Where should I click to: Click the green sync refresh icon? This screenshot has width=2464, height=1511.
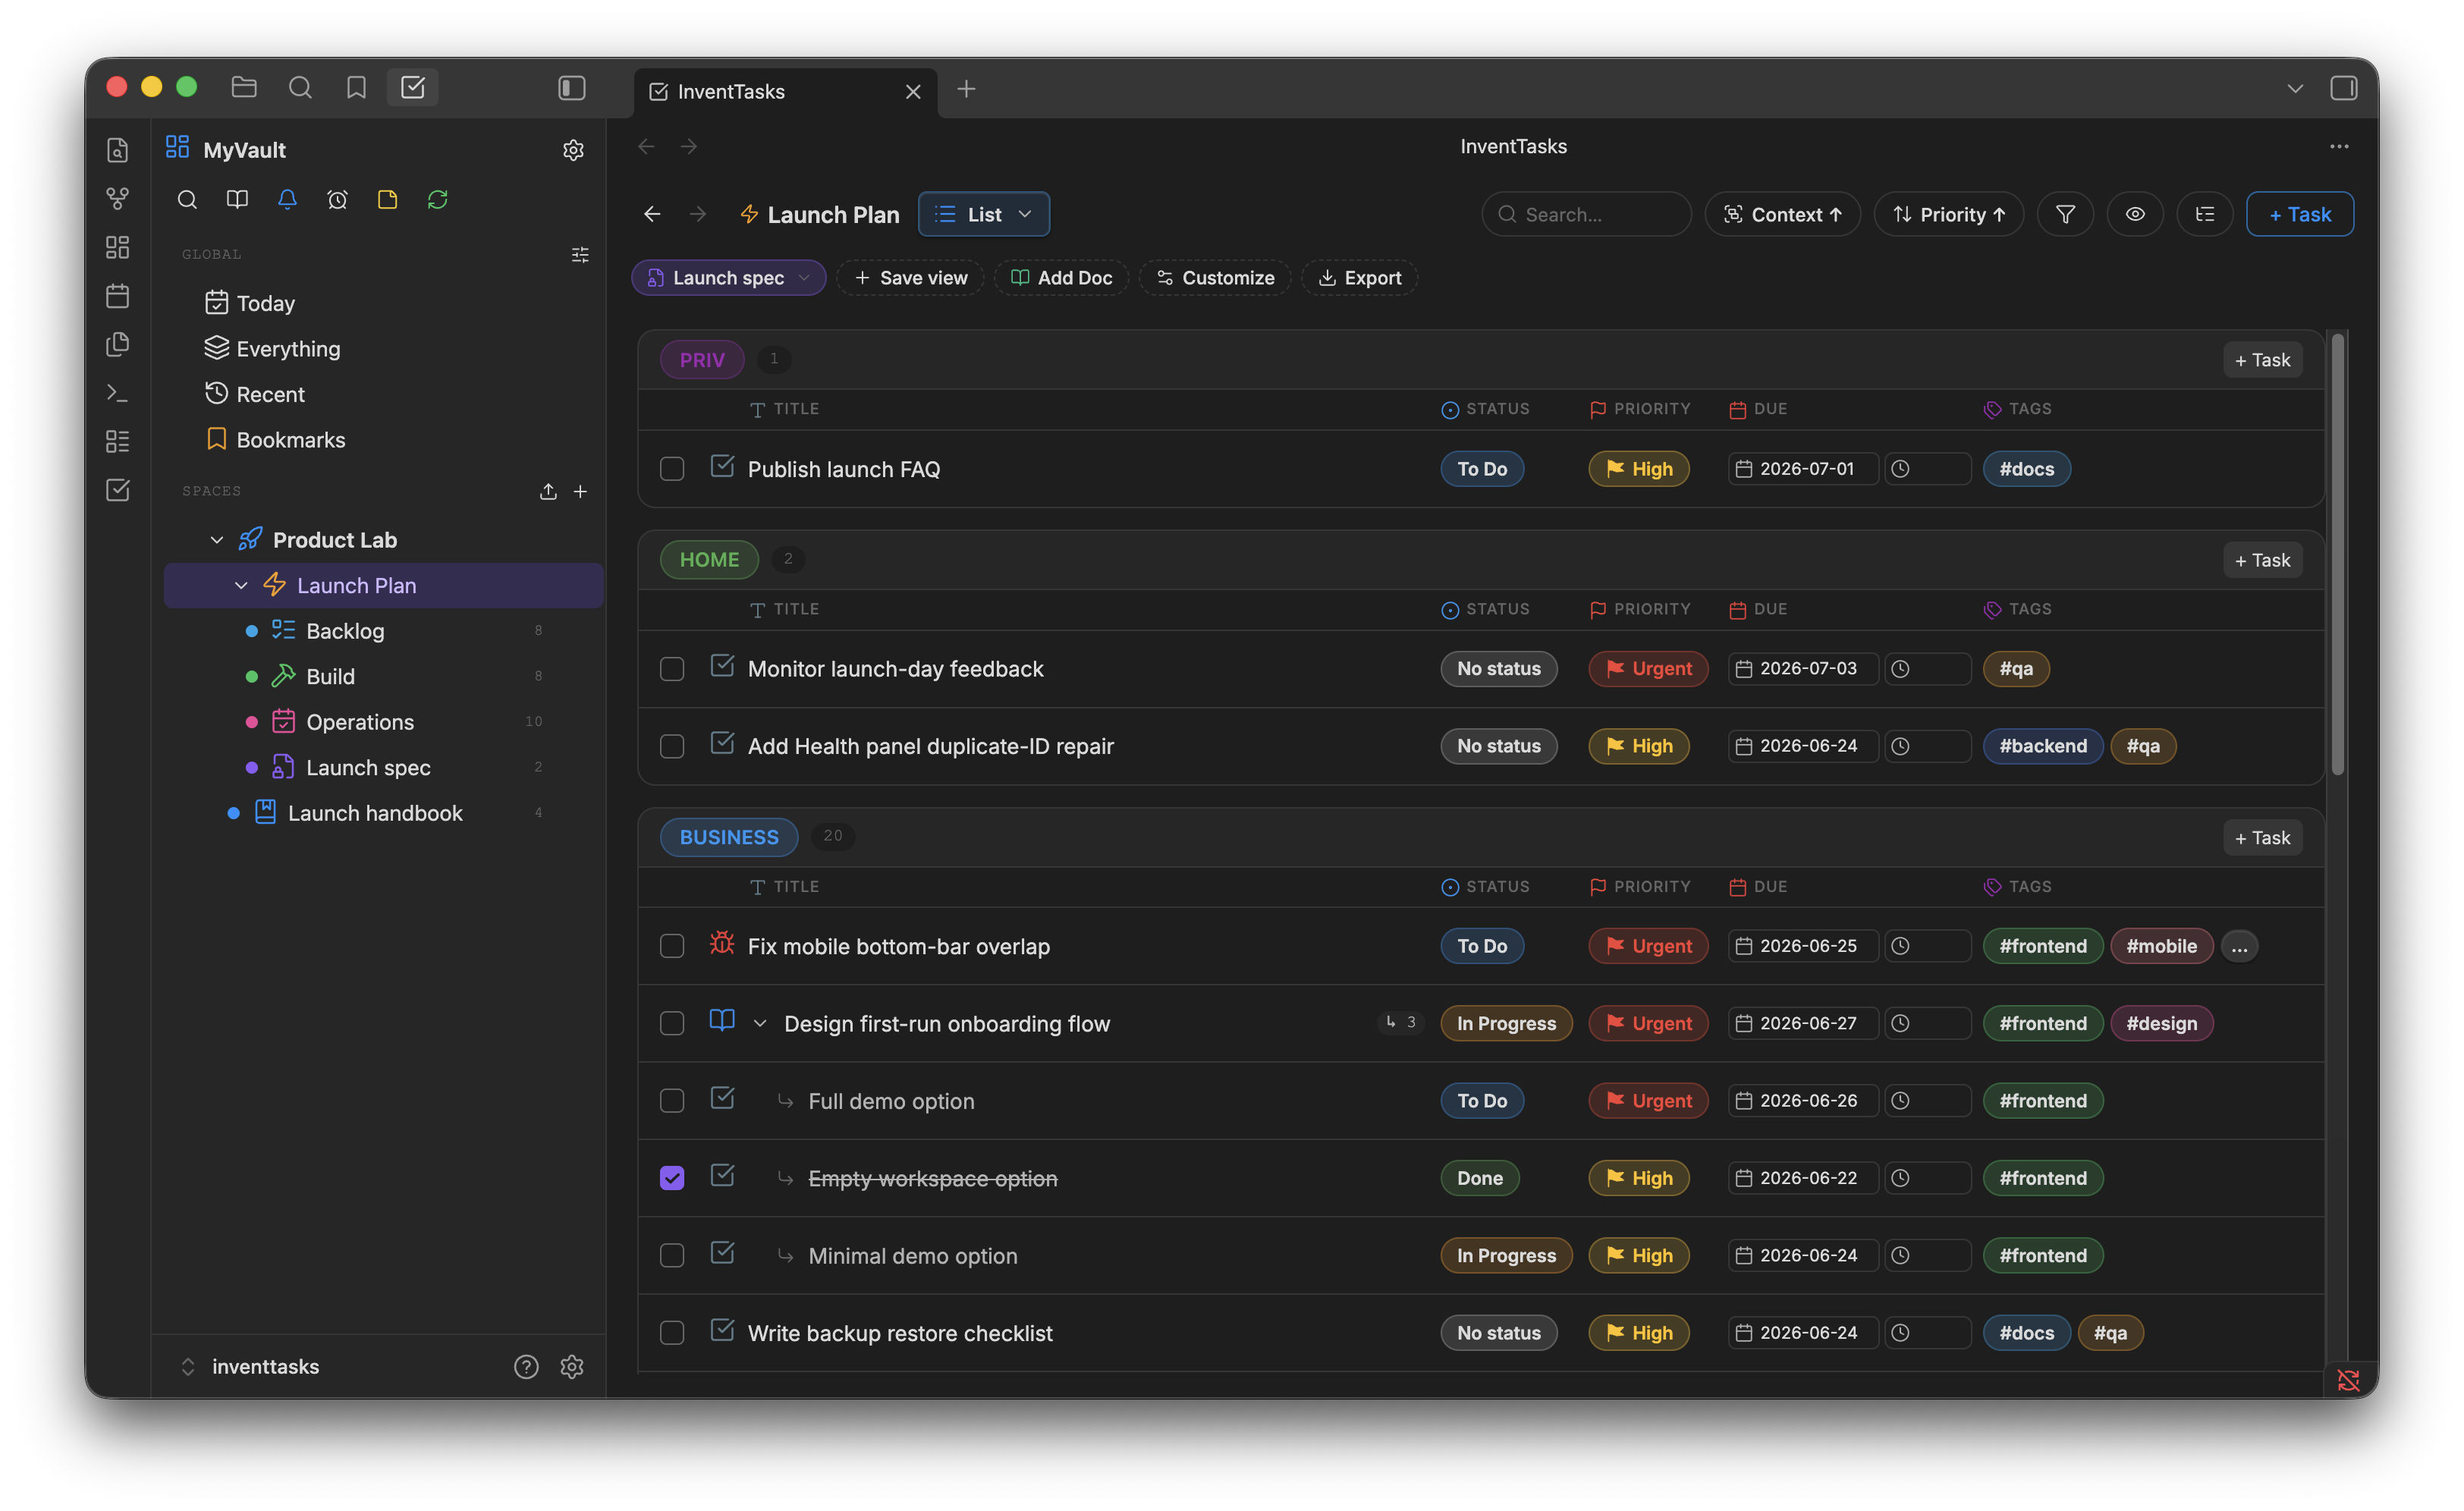point(437,199)
